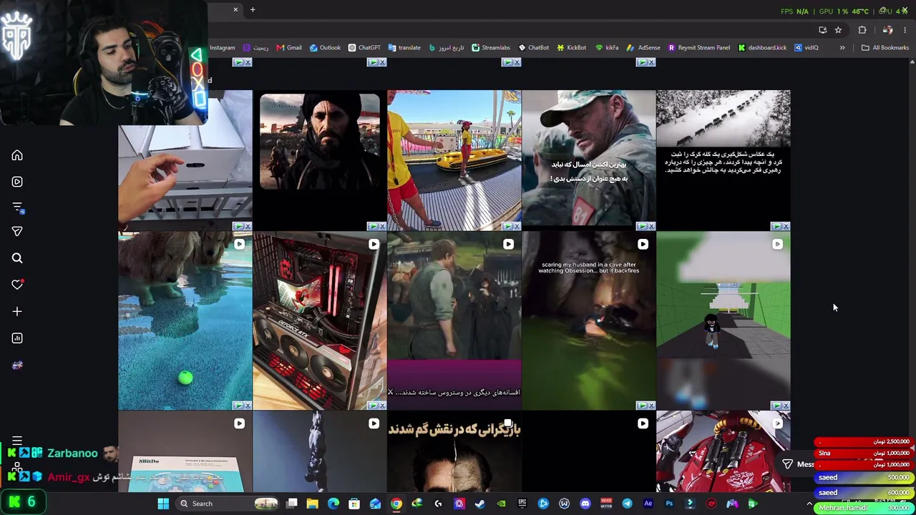Open the Dashboard chart icon in sidebar
The image size is (916, 515).
[x=17, y=338]
